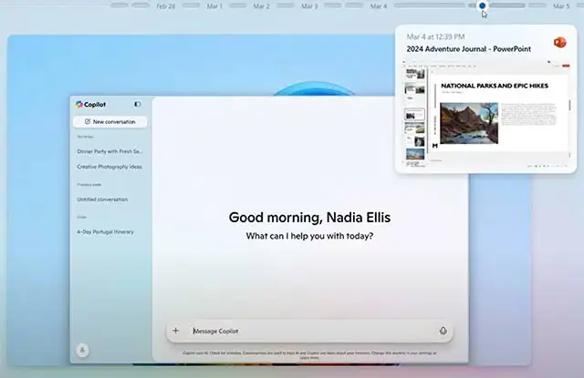584x378 pixels.
Task: Focus the Message Copilot input field
Action: [309, 331]
